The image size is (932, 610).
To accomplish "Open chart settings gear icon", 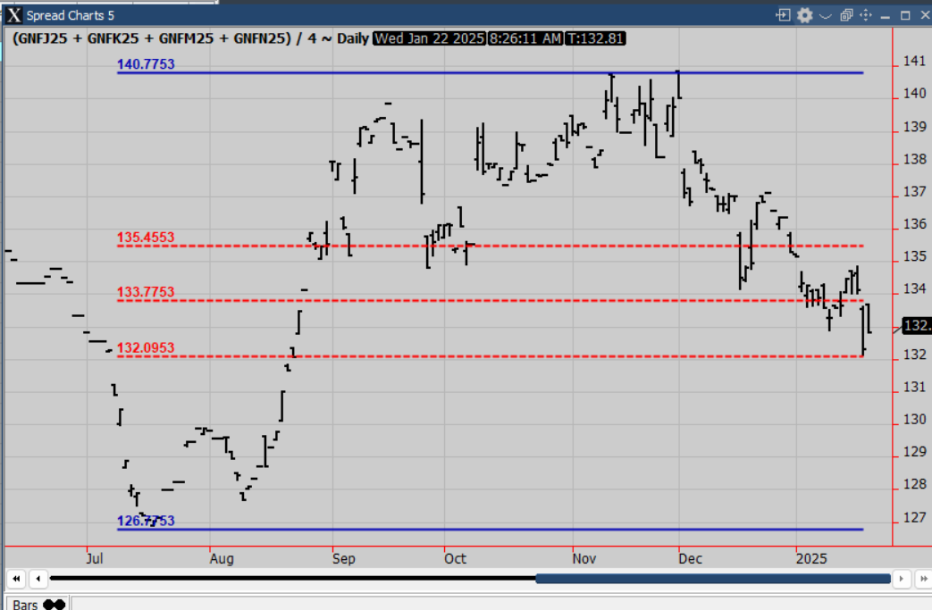I will point(804,15).
